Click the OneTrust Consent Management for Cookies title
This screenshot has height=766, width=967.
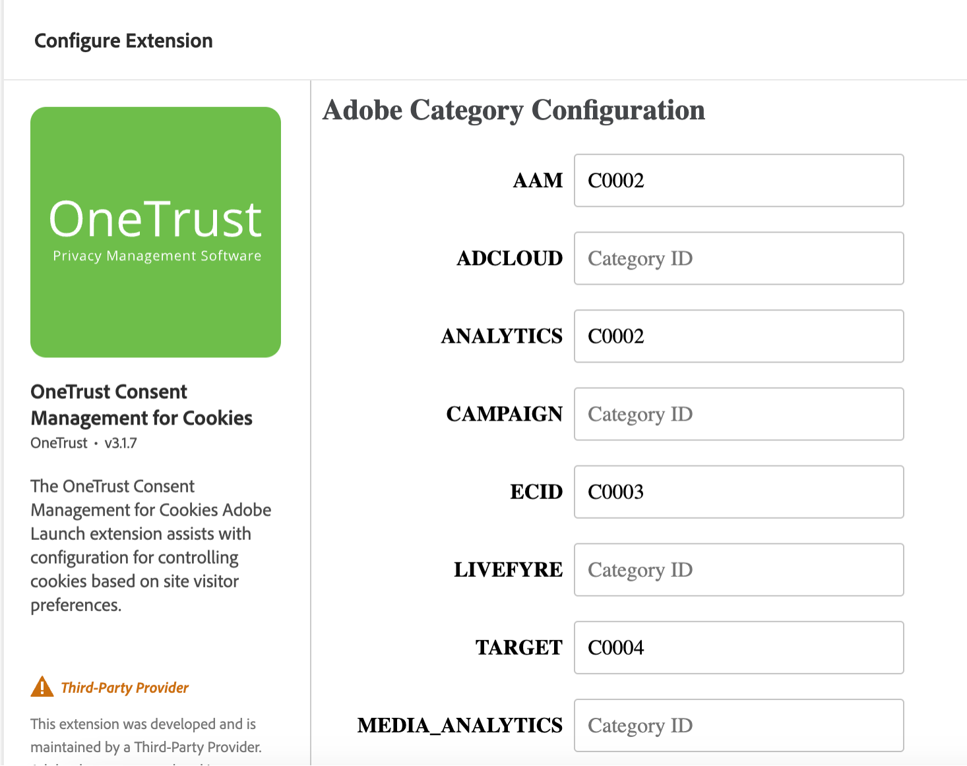pyautogui.click(x=141, y=404)
